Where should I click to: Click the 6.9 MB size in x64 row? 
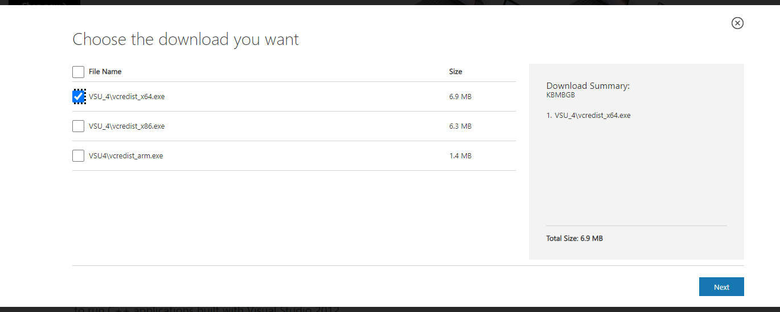pos(460,97)
